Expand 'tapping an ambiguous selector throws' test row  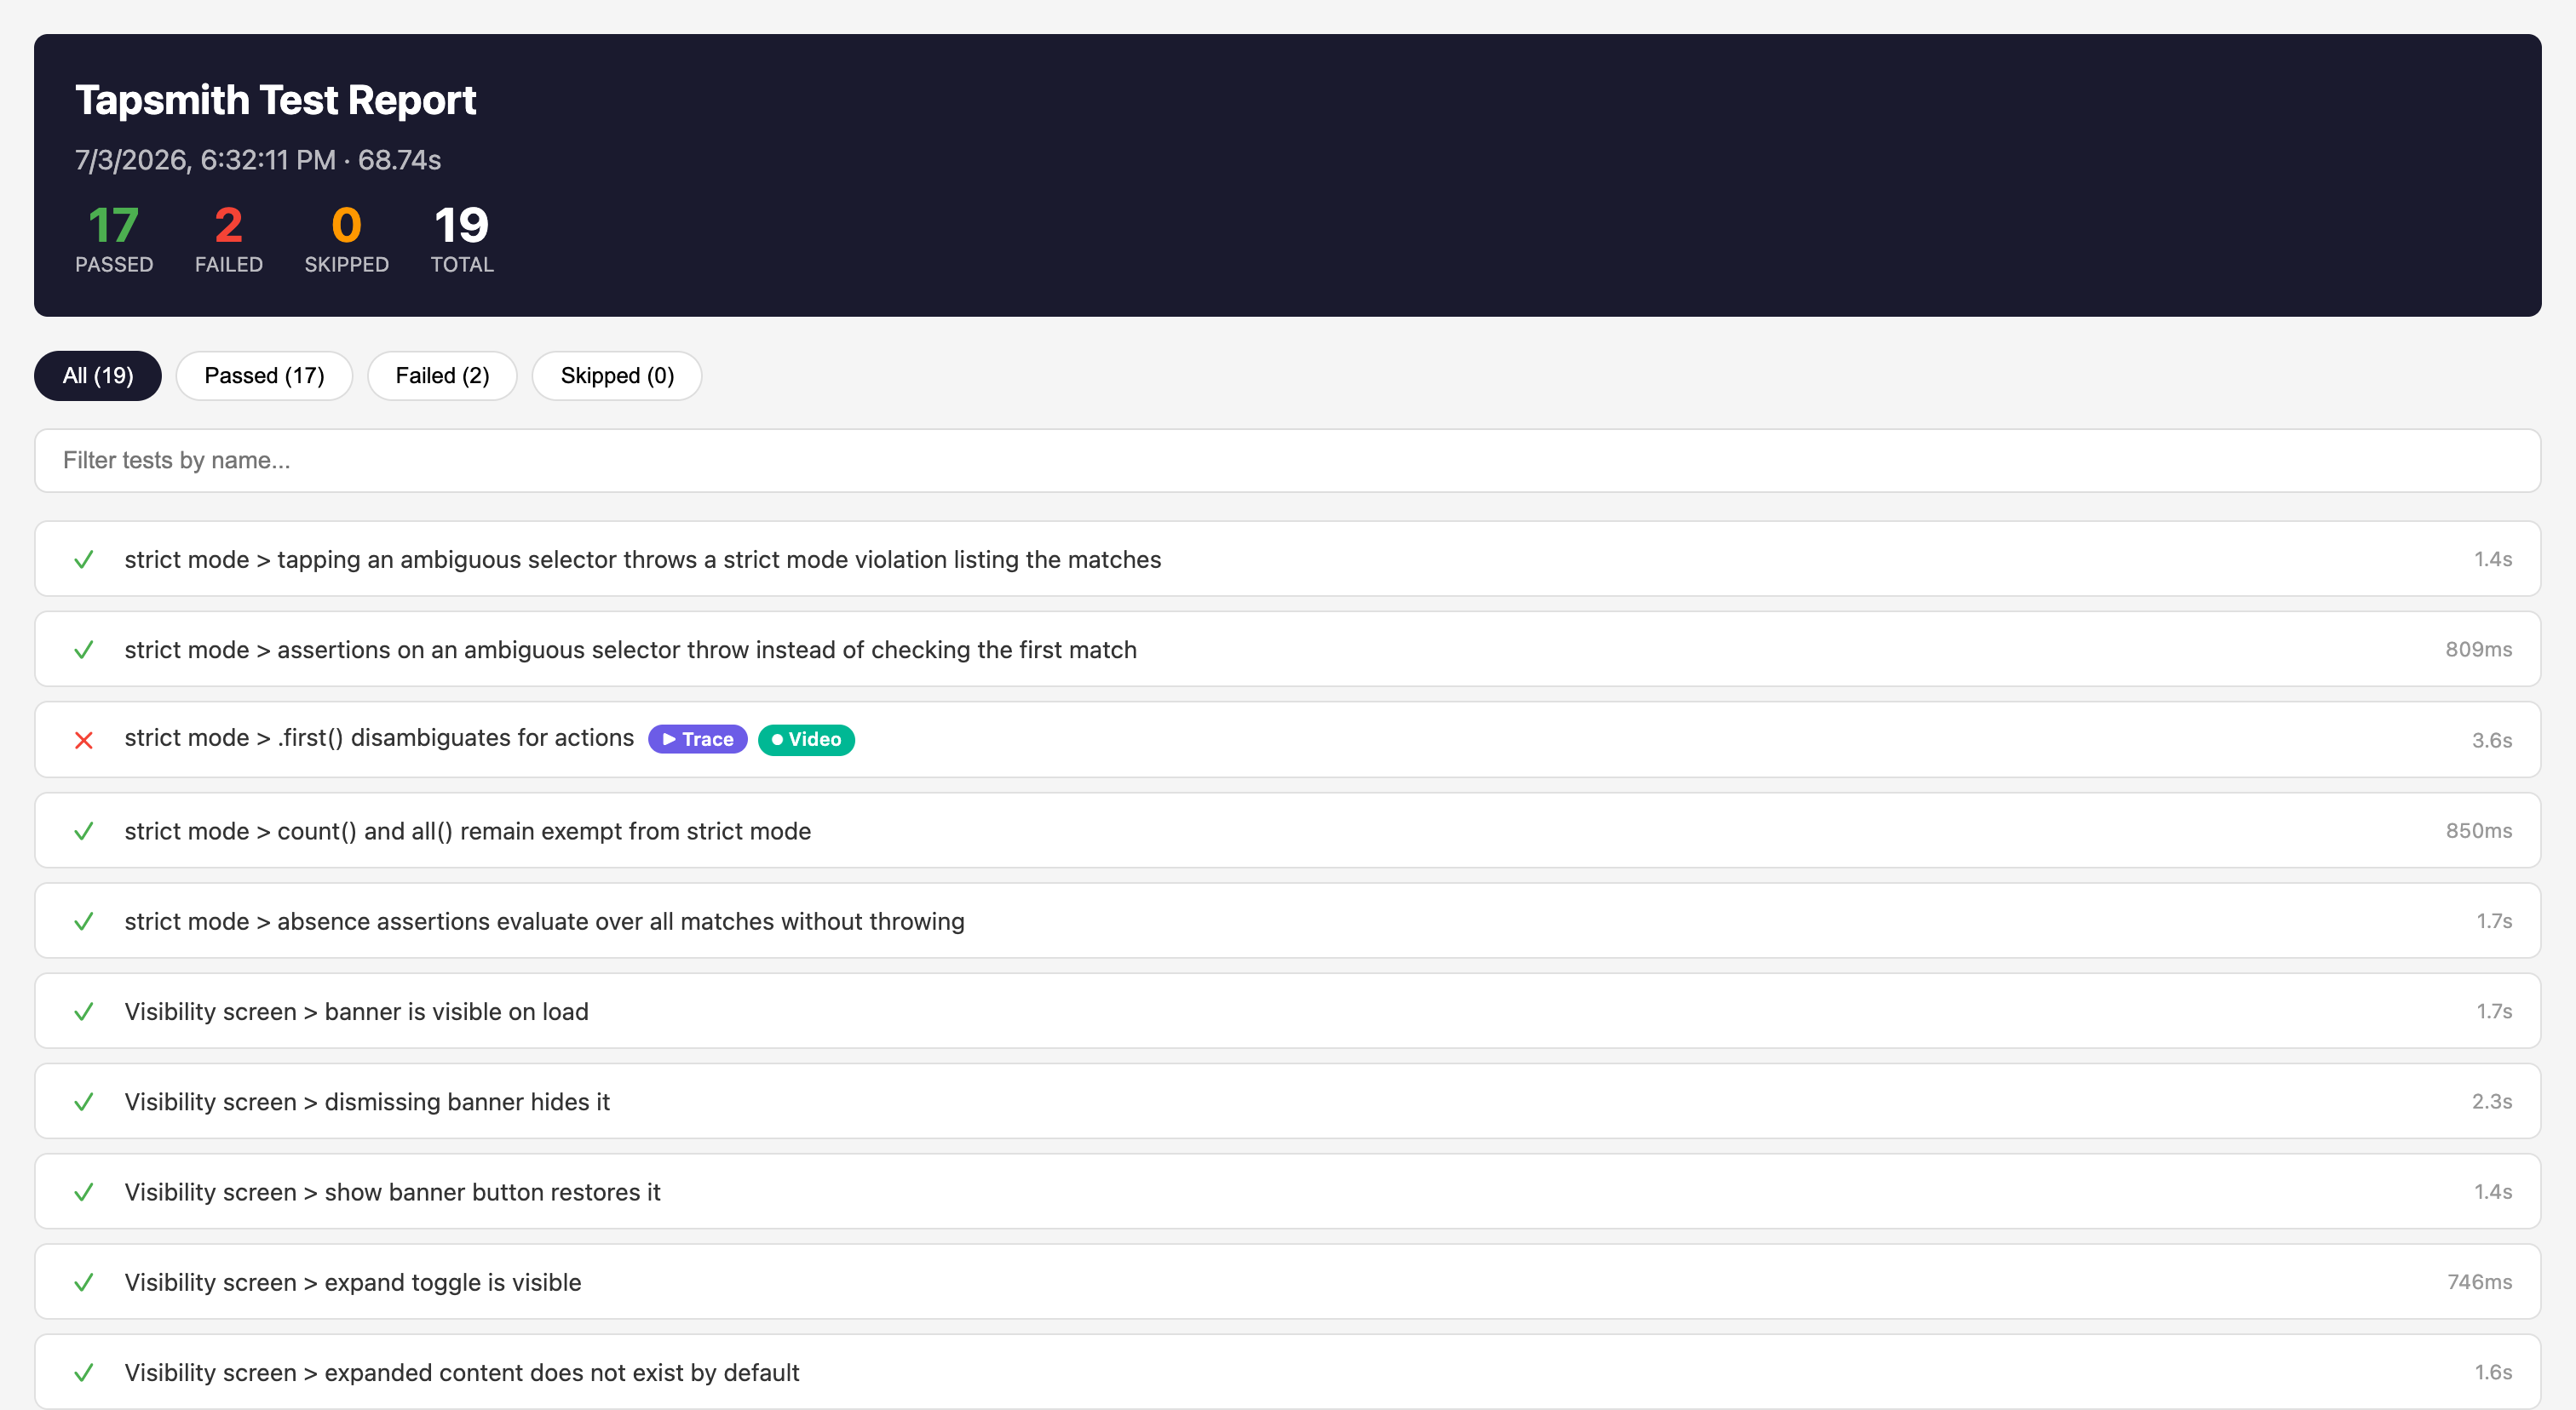(x=1287, y=559)
